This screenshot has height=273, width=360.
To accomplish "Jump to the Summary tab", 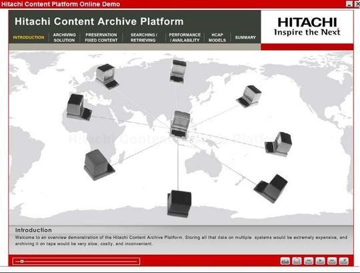I will [x=245, y=37].
